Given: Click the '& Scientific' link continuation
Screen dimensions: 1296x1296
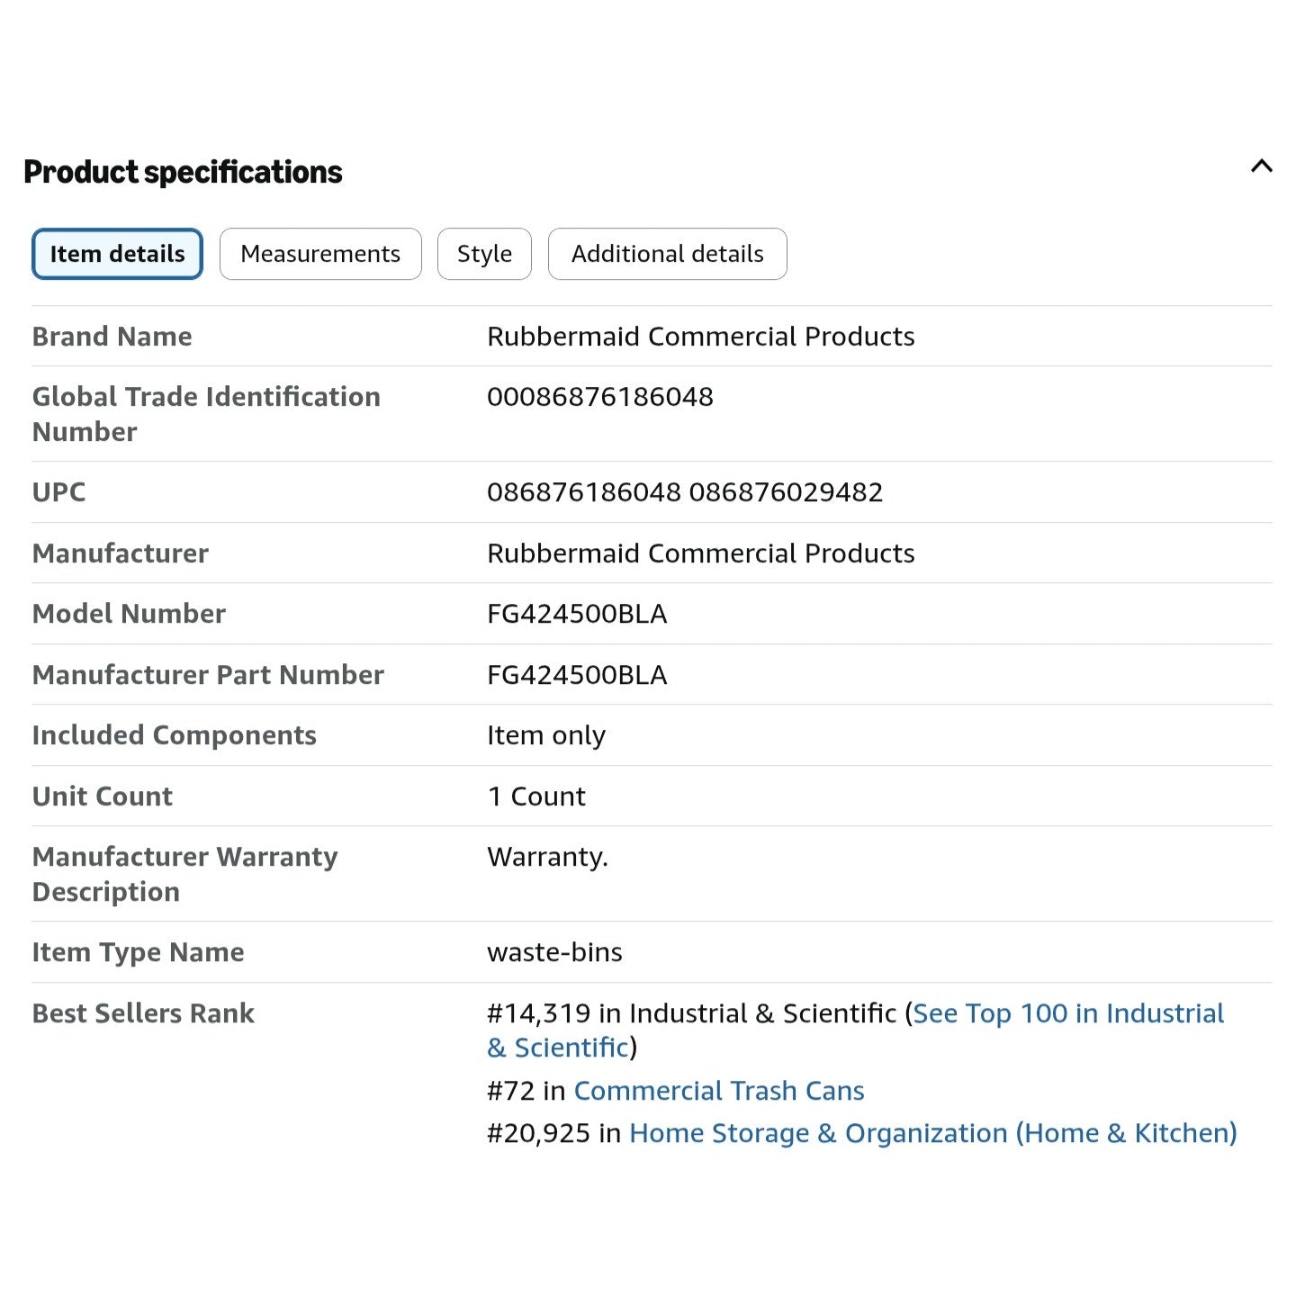Looking at the screenshot, I should click(x=558, y=1048).
